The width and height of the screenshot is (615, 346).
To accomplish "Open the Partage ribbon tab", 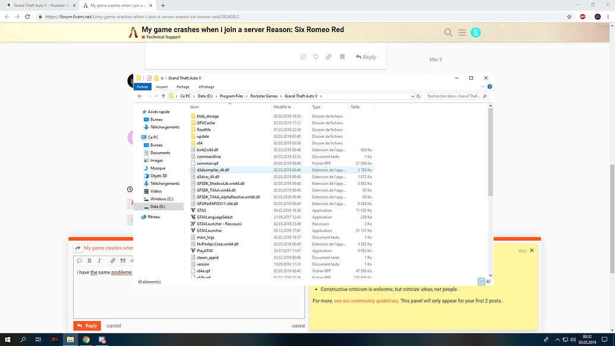I will pos(183,87).
